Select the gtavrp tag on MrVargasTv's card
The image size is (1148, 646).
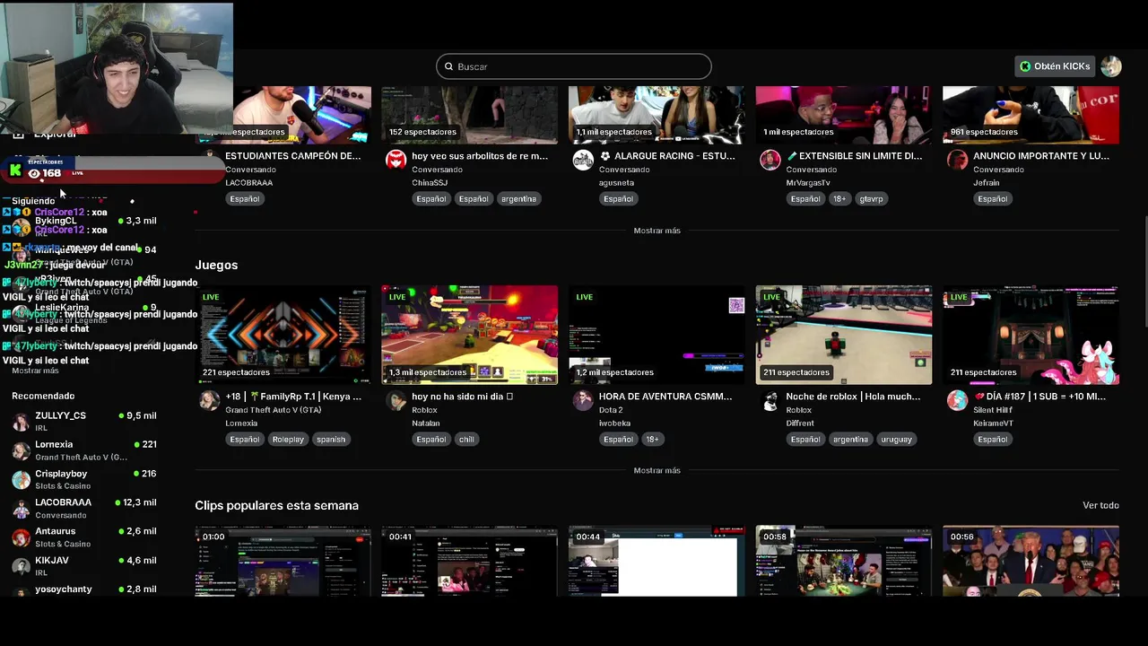click(871, 199)
